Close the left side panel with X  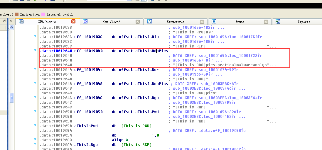click(11, 21)
